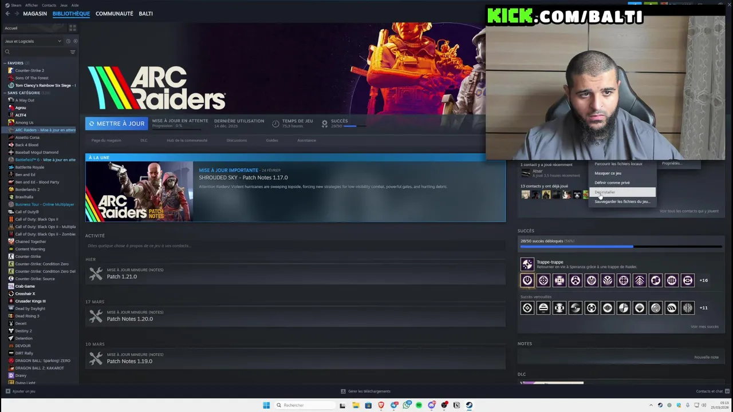Click Ajouter un jeu

20,391
